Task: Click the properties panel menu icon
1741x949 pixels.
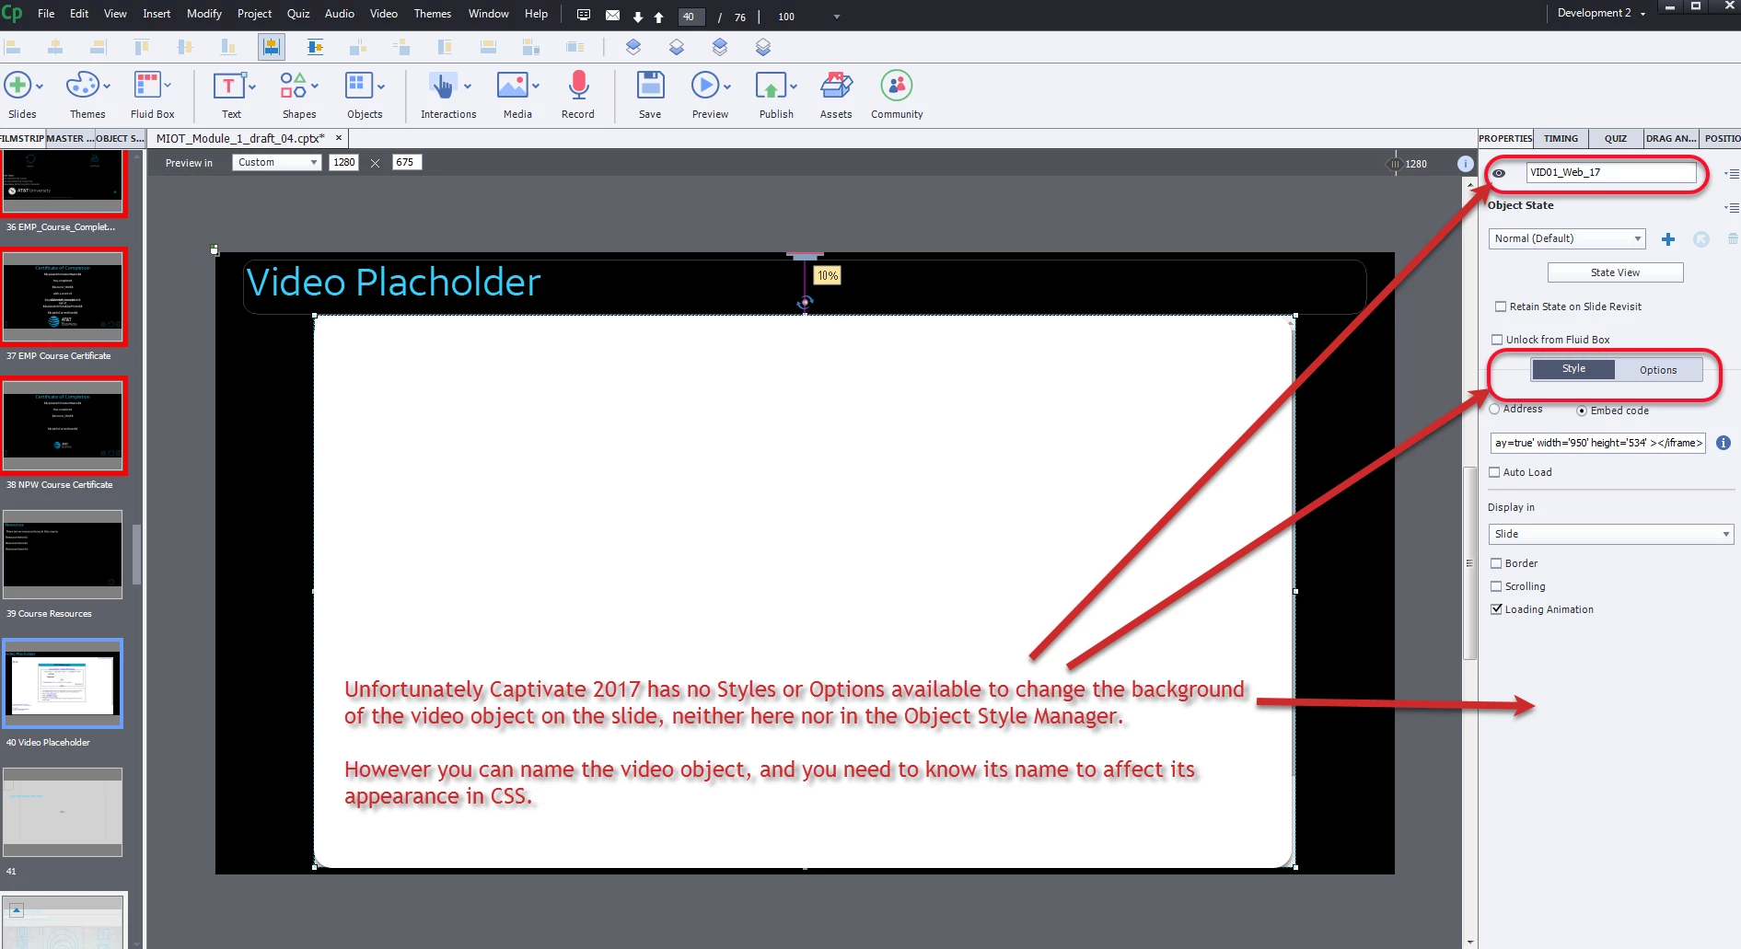Action: [1733, 173]
